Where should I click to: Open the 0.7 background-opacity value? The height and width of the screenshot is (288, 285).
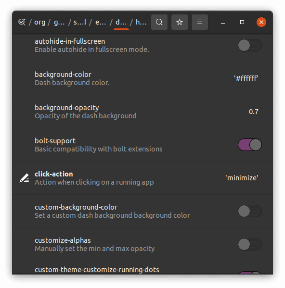254,112
